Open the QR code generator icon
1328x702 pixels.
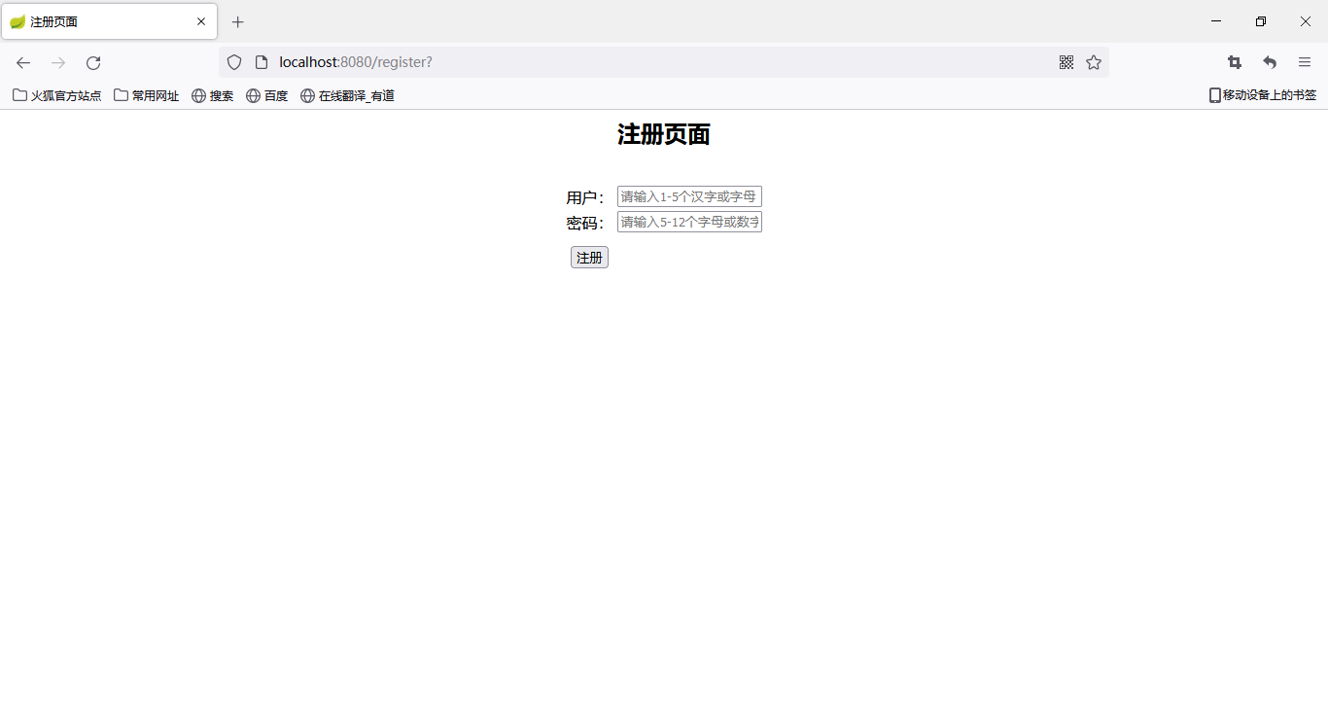[x=1066, y=62]
